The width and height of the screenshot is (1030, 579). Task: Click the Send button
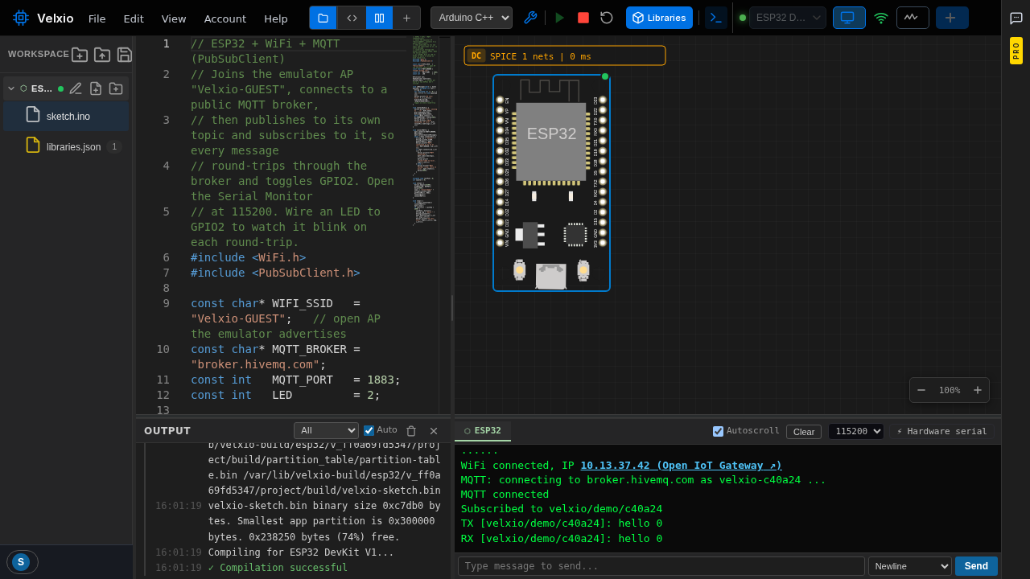(x=976, y=566)
